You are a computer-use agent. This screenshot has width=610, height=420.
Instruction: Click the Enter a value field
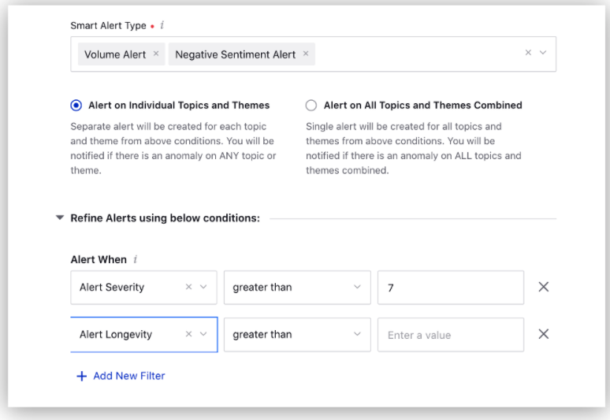(450, 334)
